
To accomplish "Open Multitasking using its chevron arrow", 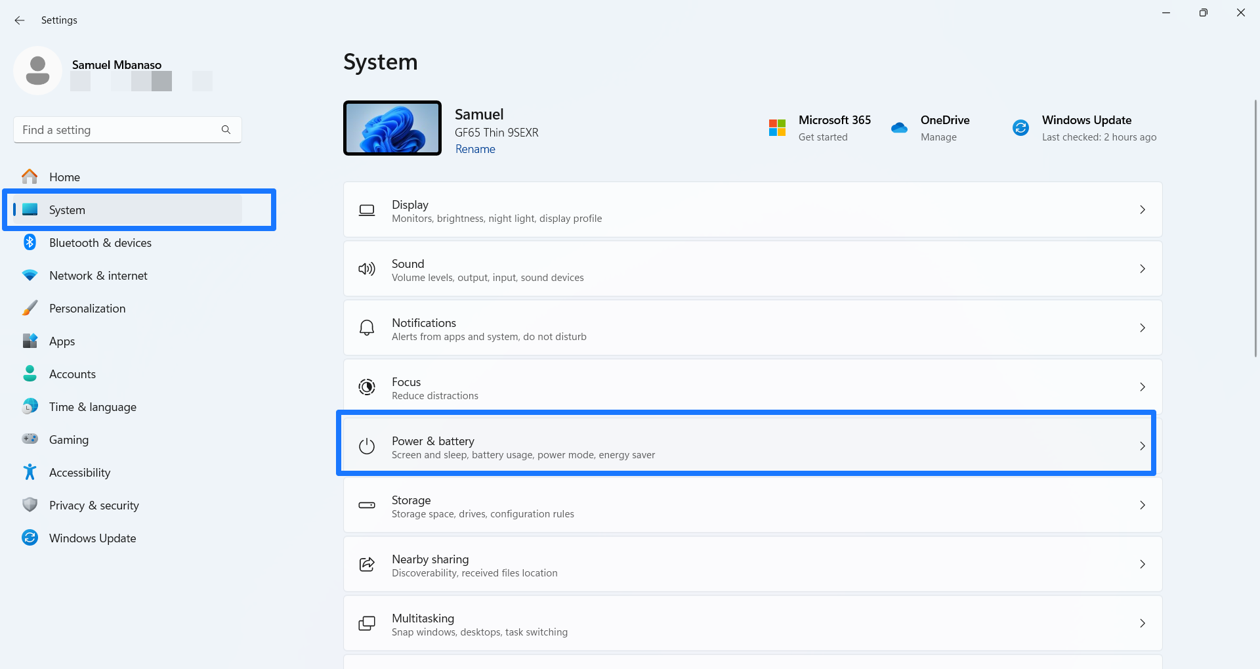I will 1142,624.
